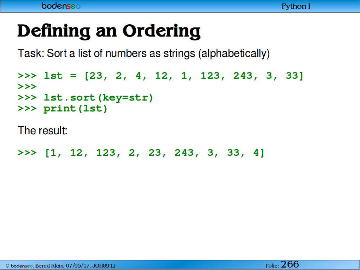Click the 'Folie:' footer label
Image resolution: width=360 pixels, height=270 pixels.
tap(272, 266)
